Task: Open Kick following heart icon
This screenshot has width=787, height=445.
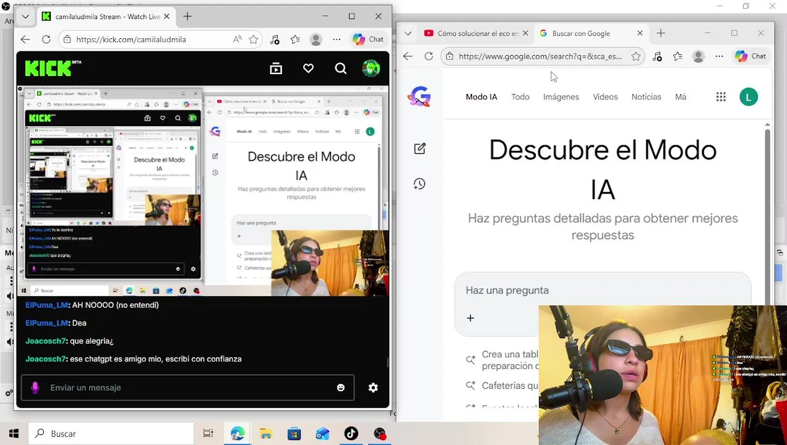Action: [x=308, y=69]
